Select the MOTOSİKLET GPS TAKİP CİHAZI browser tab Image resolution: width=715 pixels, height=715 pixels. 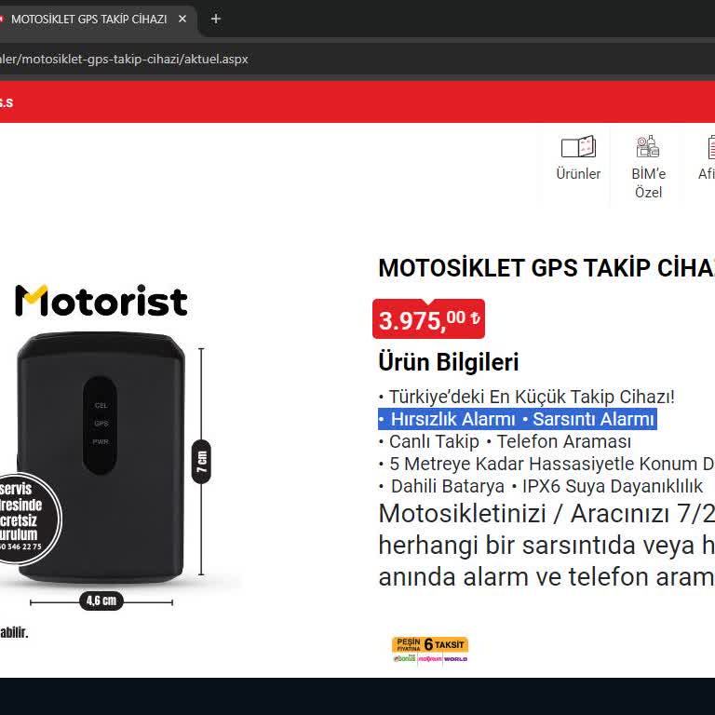point(89,20)
